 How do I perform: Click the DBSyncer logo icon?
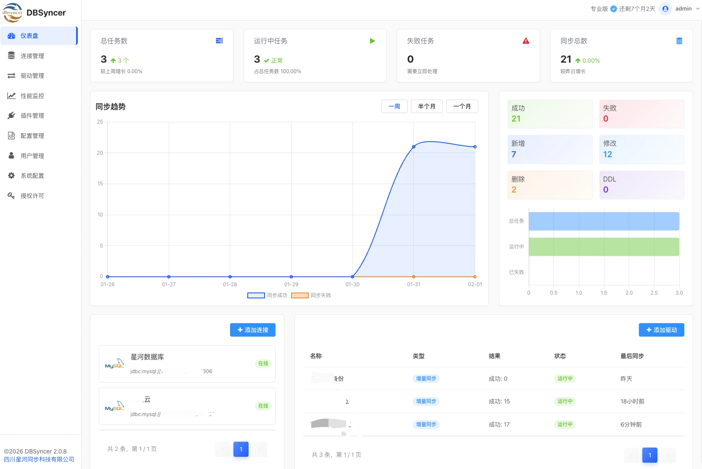click(x=13, y=13)
